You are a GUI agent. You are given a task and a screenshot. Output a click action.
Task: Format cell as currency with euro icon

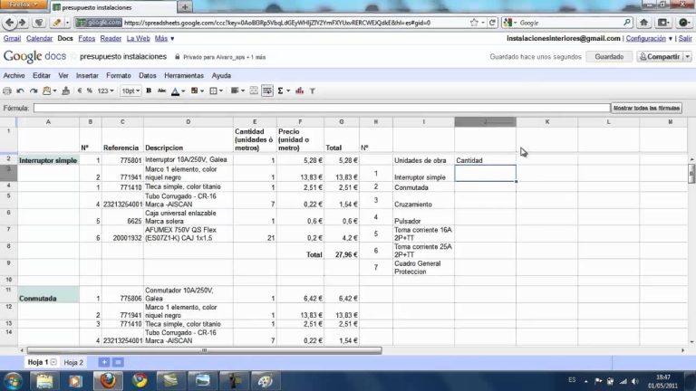pos(80,91)
